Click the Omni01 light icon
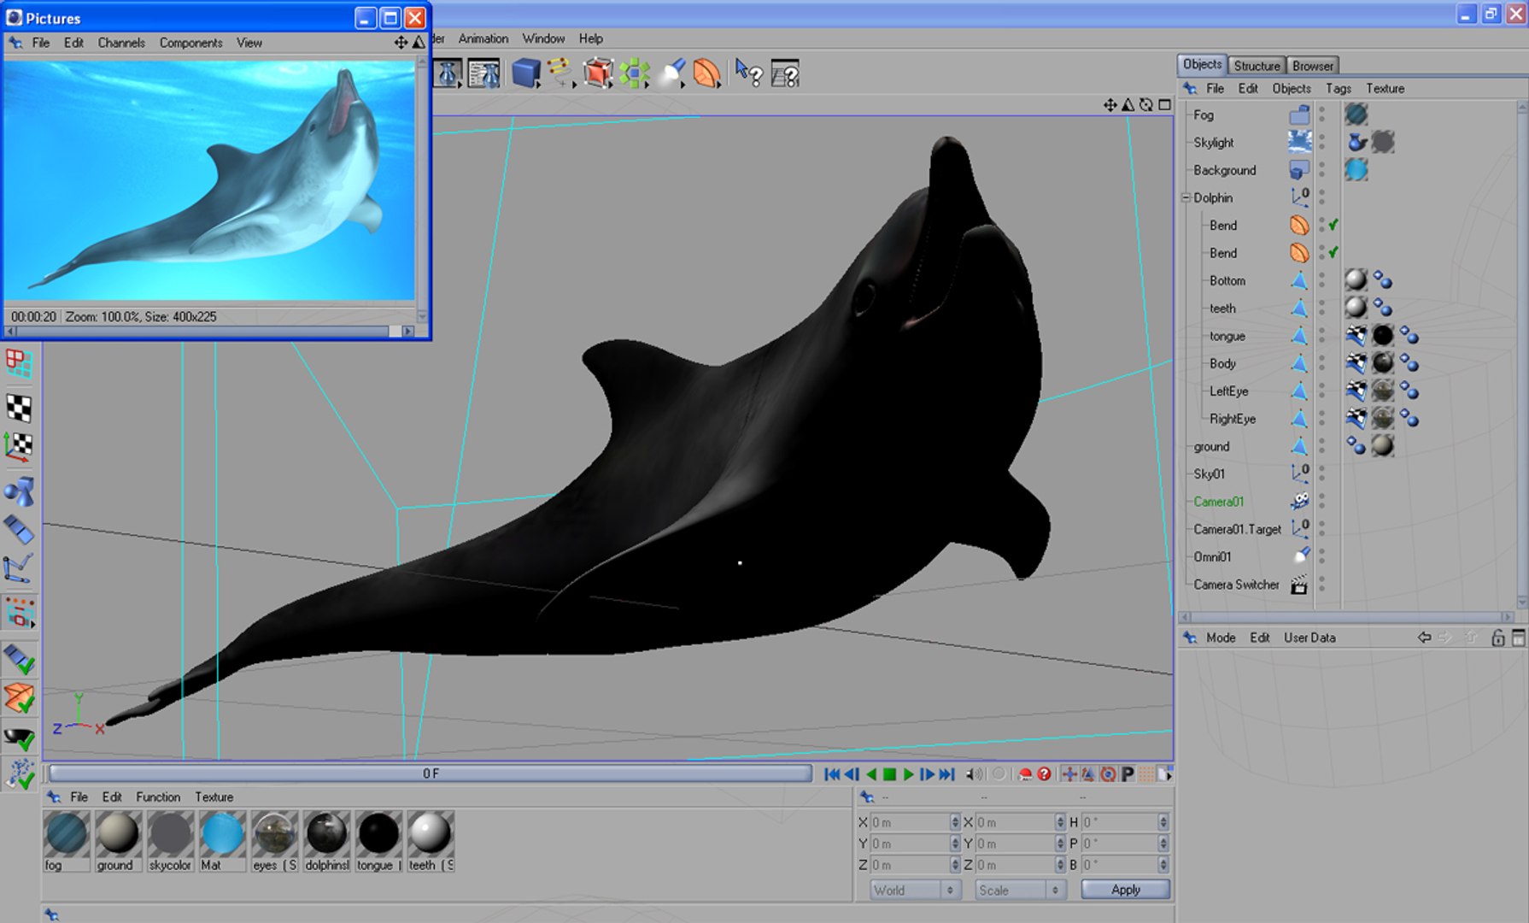1529x923 pixels. pos(1299,556)
